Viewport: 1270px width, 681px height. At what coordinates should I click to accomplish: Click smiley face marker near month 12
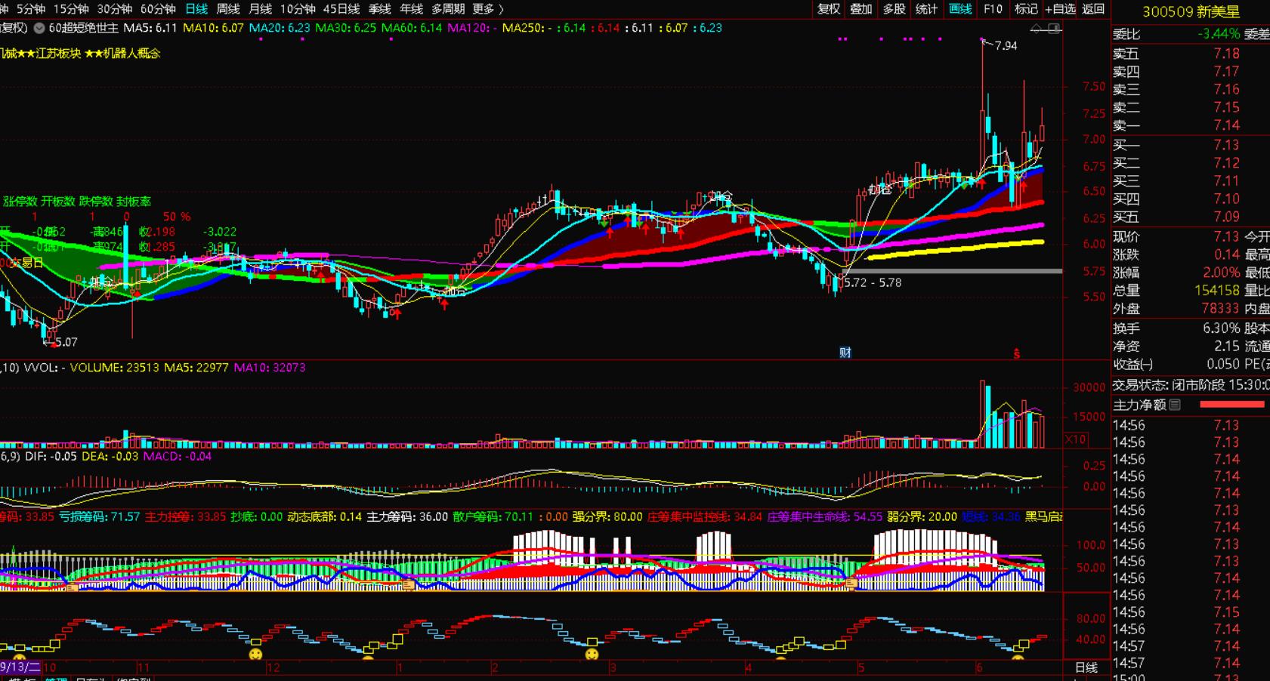pyautogui.click(x=256, y=653)
